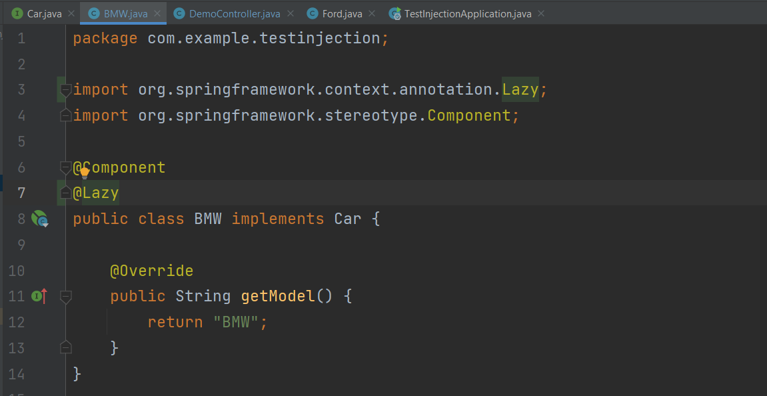The height and width of the screenshot is (396, 767).
Task: Select the BMW.java editor tab
Action: (x=122, y=14)
